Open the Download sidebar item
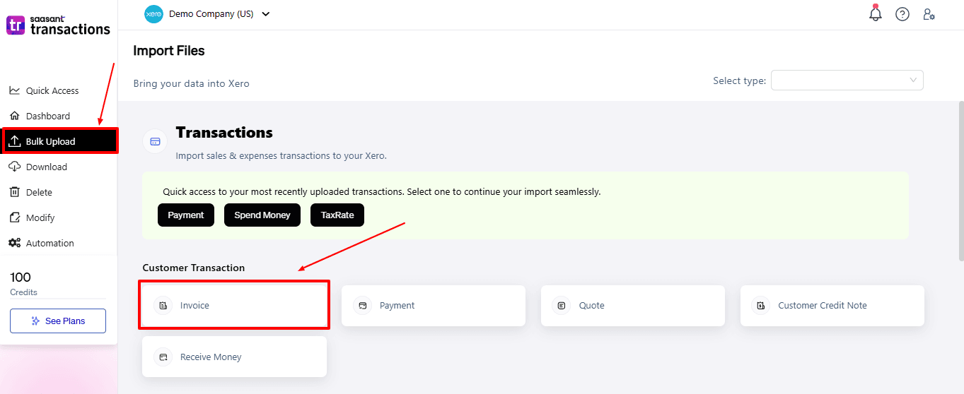Viewport: 964px width, 394px height. (47, 167)
